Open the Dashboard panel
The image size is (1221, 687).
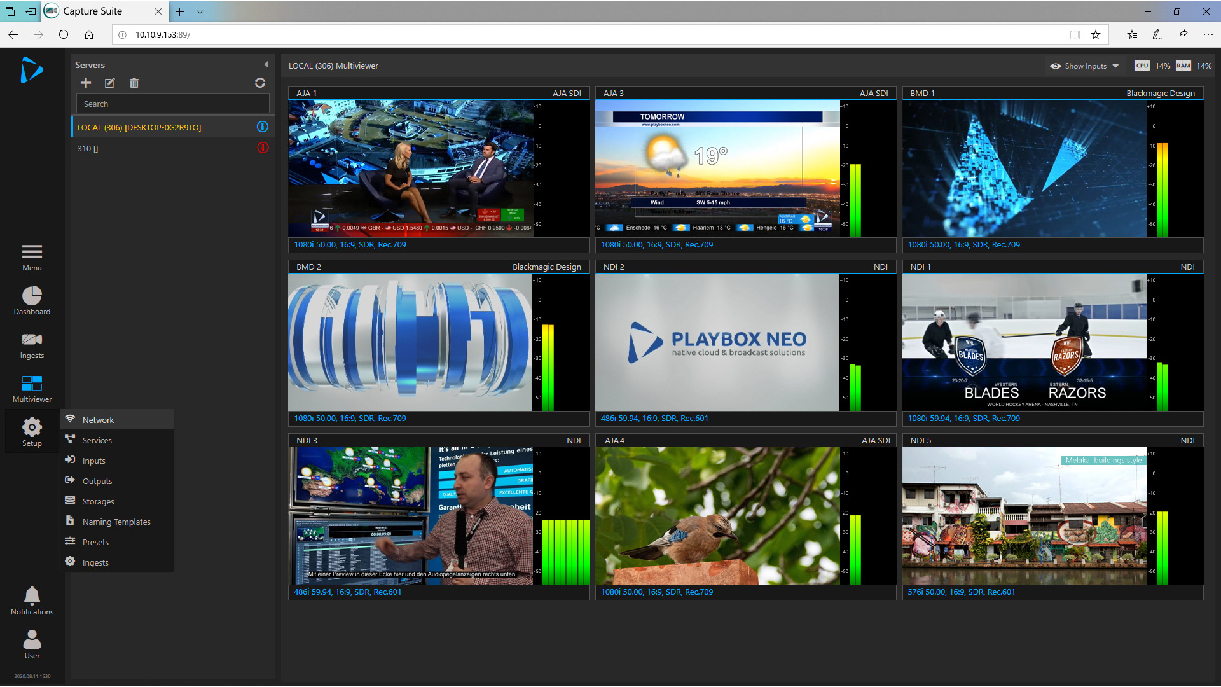[31, 299]
